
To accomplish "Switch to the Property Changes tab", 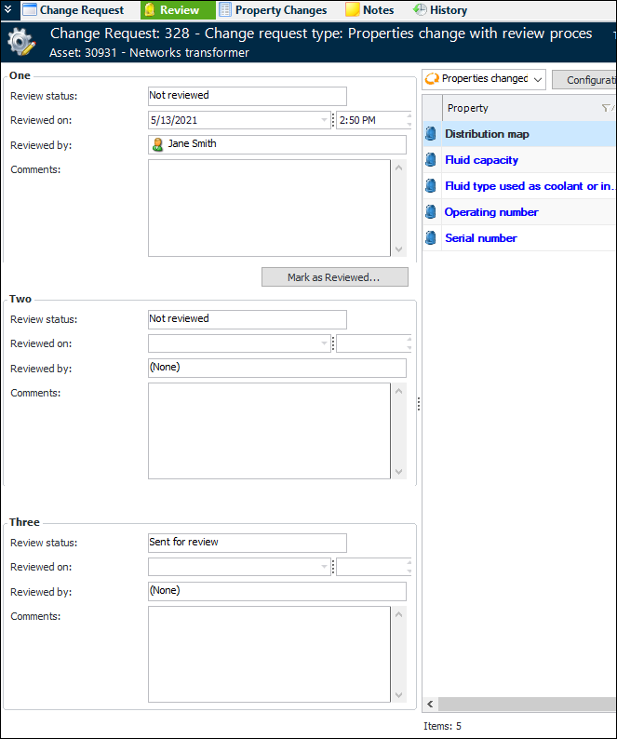I will pyautogui.click(x=273, y=10).
